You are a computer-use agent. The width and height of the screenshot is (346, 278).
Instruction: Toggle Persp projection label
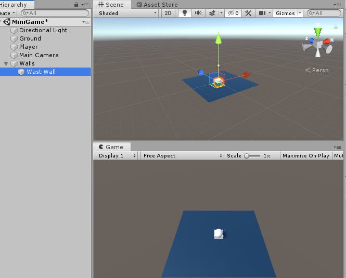click(317, 70)
